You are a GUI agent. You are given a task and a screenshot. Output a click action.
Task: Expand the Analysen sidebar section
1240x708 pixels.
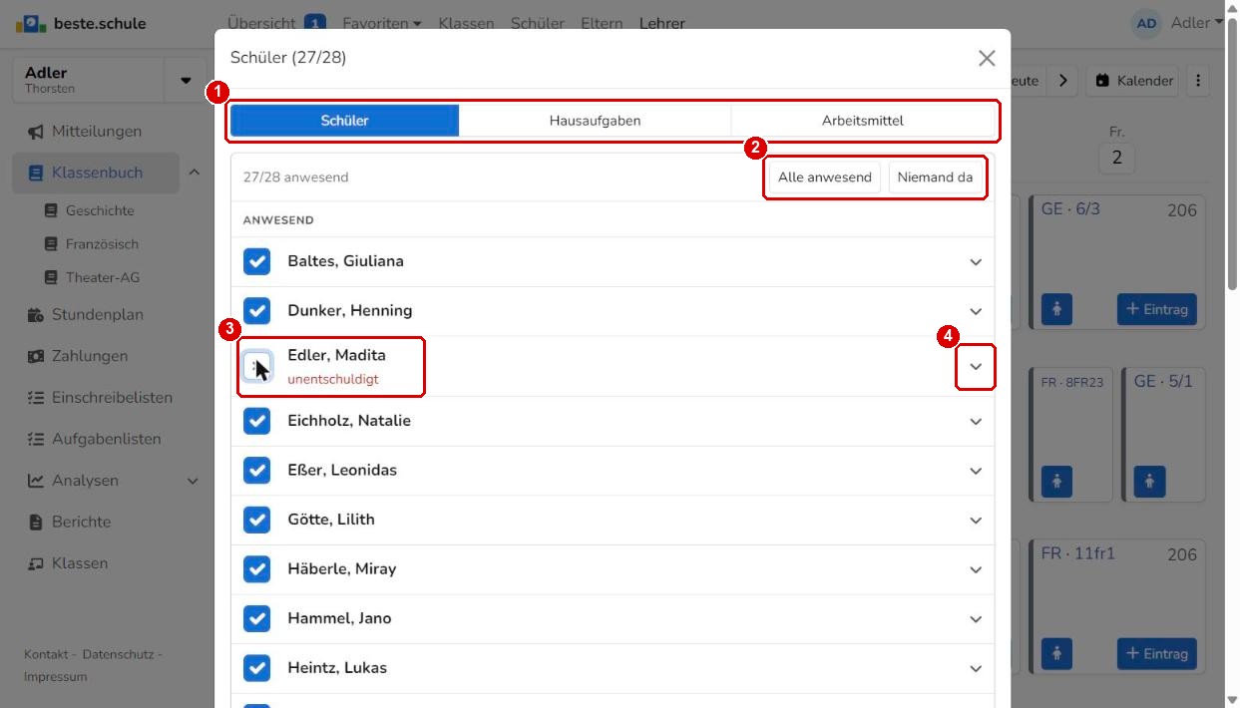194,481
